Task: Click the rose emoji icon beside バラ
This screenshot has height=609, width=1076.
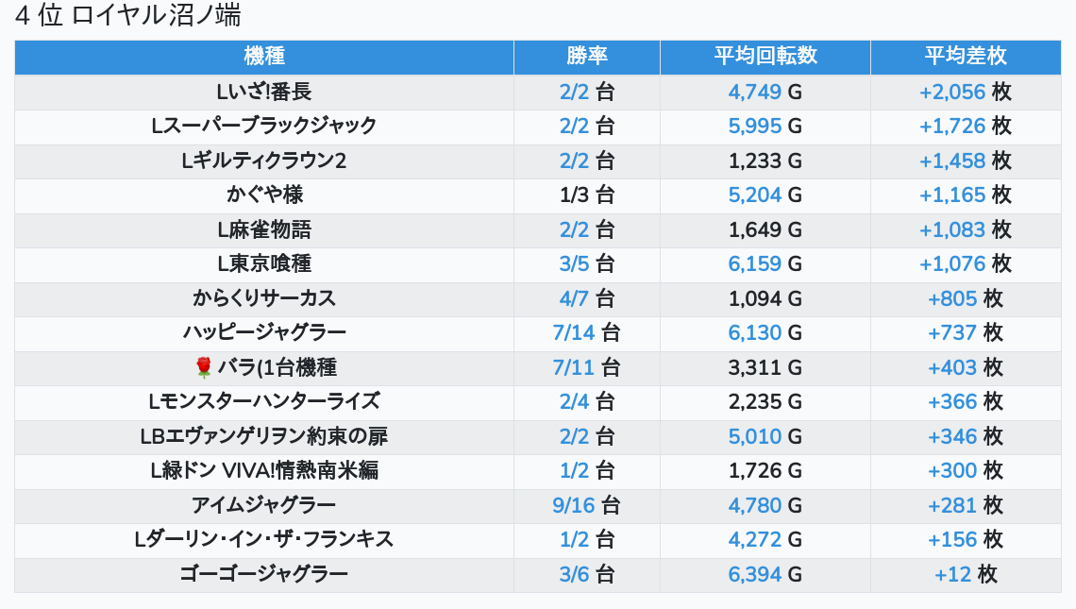Action: tap(203, 367)
